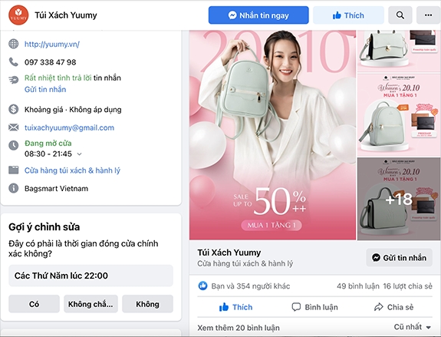Viewport: 441px width, 337px height.
Task: Click the globe website icon
Action: pyautogui.click(x=14, y=44)
